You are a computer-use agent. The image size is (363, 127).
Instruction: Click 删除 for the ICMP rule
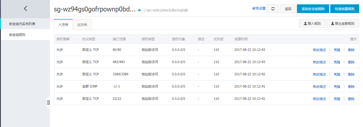[351, 87]
